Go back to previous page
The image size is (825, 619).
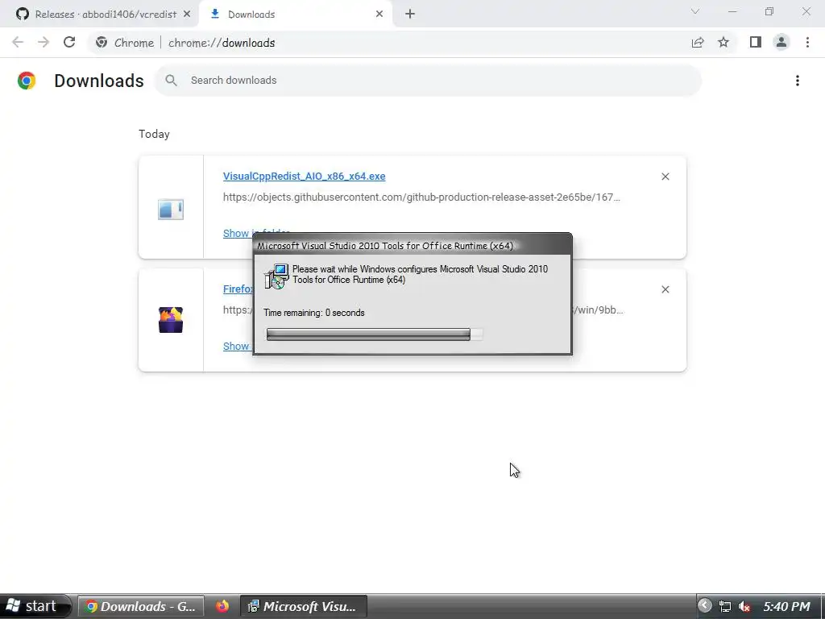(x=18, y=43)
